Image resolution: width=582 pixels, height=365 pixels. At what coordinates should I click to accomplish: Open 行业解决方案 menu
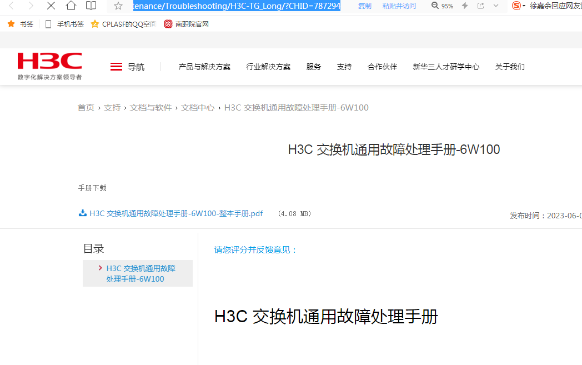pyautogui.click(x=268, y=67)
